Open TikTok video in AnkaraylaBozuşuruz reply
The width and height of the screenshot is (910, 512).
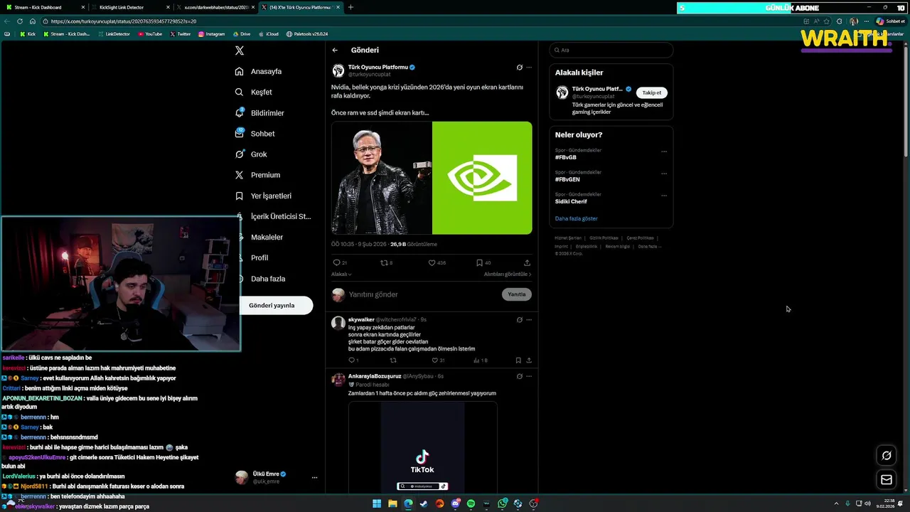422,447
